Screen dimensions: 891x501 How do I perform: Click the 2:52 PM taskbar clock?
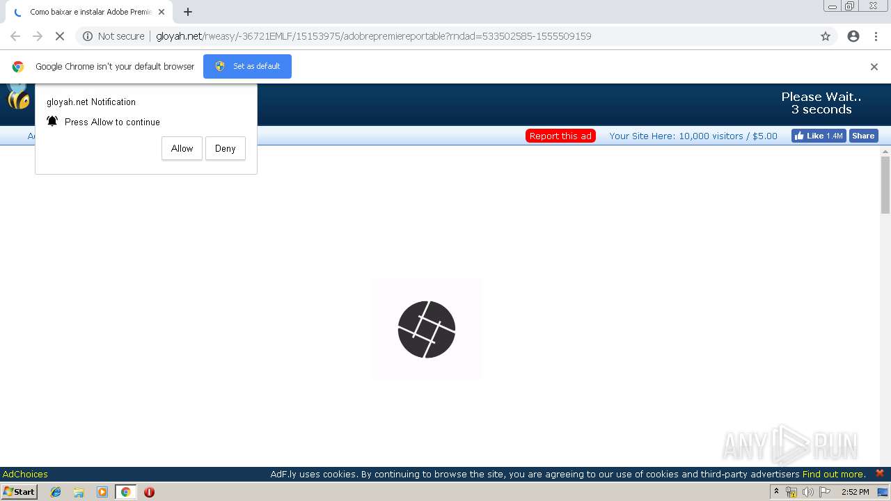pyautogui.click(x=855, y=492)
